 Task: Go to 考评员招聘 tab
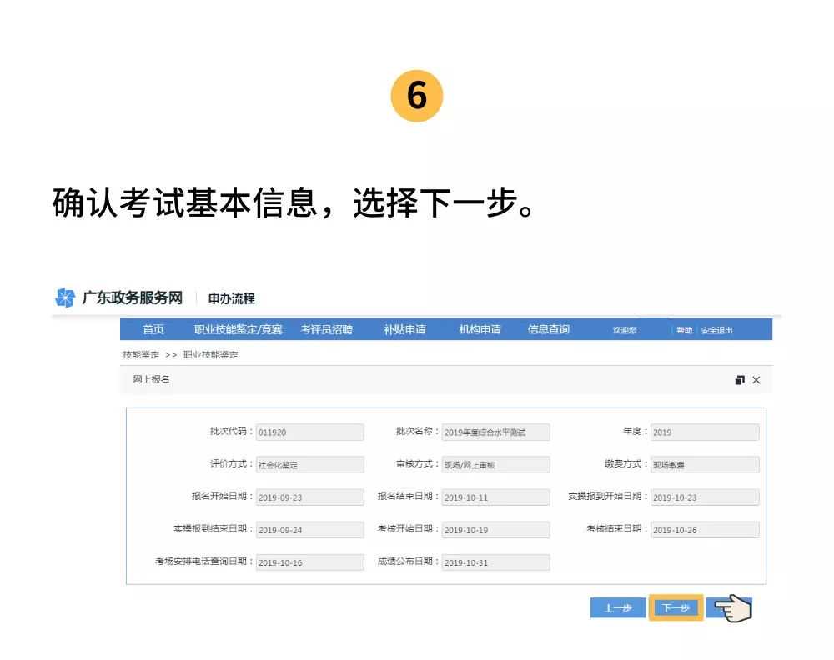326,330
